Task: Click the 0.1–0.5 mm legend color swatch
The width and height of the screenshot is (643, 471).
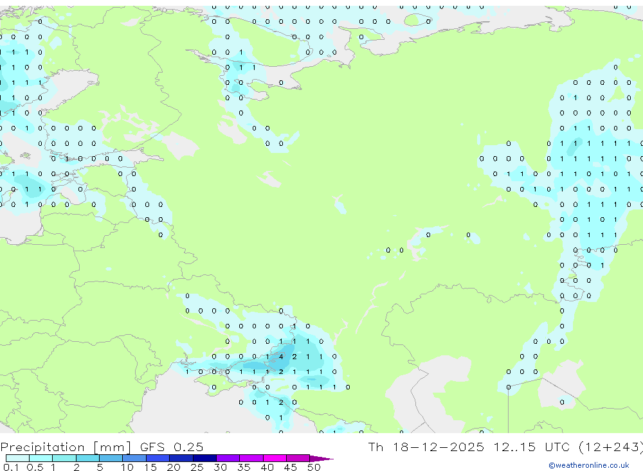Action: [17, 458]
